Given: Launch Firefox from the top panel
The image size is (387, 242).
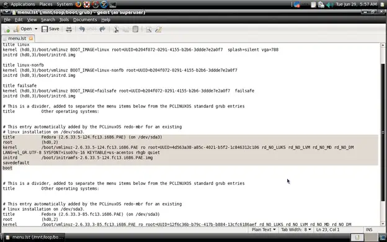Looking at the screenshot, I should click(x=78, y=4).
